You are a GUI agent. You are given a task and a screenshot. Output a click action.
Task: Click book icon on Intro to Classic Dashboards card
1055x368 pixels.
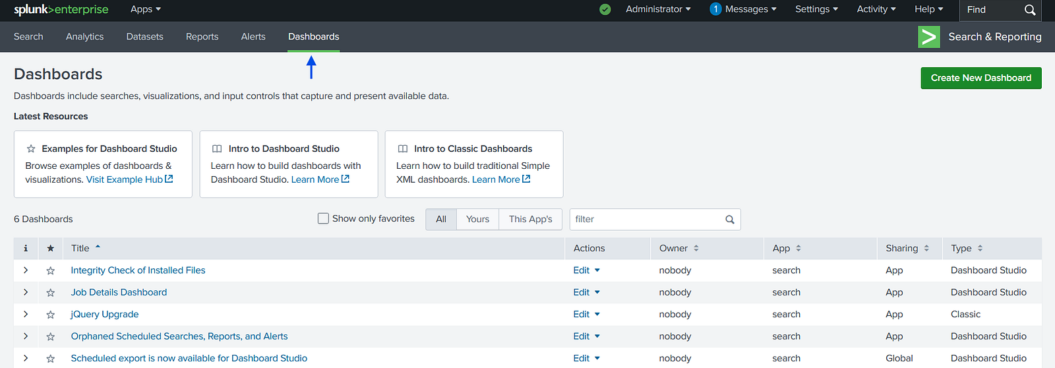(402, 149)
